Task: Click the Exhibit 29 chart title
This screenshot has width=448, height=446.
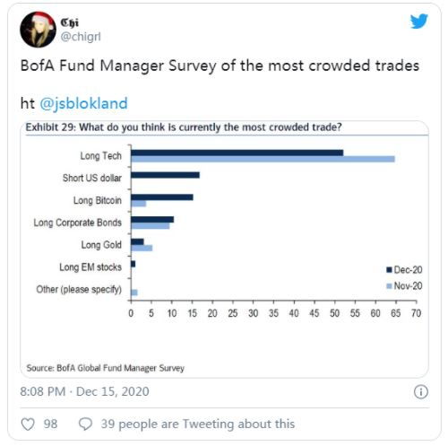Action: pos(184,127)
